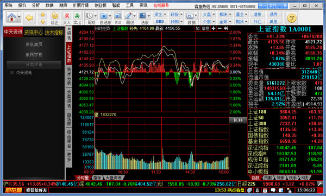Toggle the 信息 info display button

(x=205, y=28)
